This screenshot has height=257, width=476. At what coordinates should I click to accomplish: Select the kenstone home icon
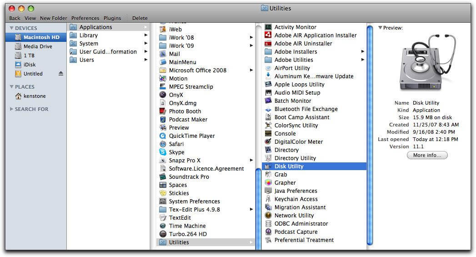[x=18, y=96]
